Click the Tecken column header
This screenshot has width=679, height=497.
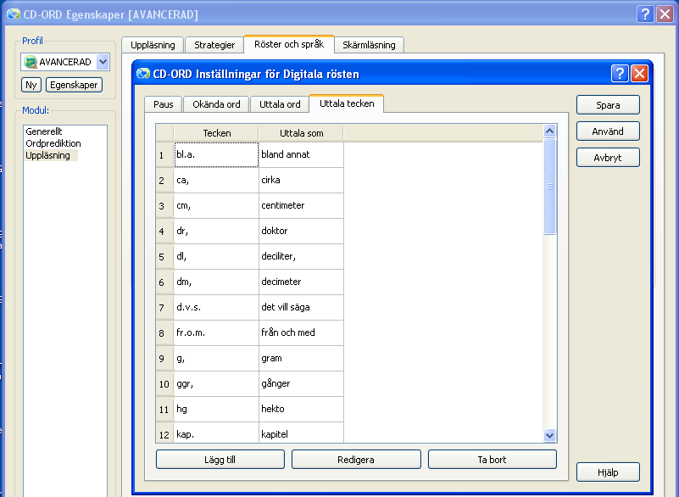(216, 133)
